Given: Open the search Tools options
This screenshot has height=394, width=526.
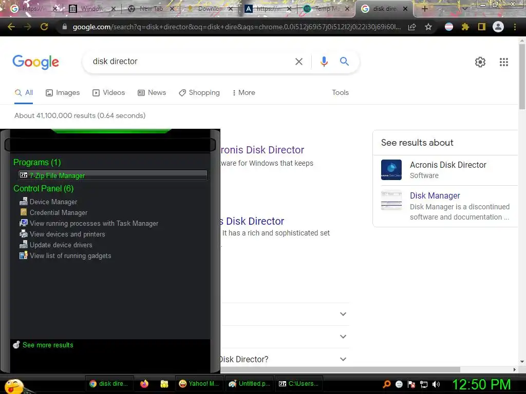Looking at the screenshot, I should tap(340, 92).
